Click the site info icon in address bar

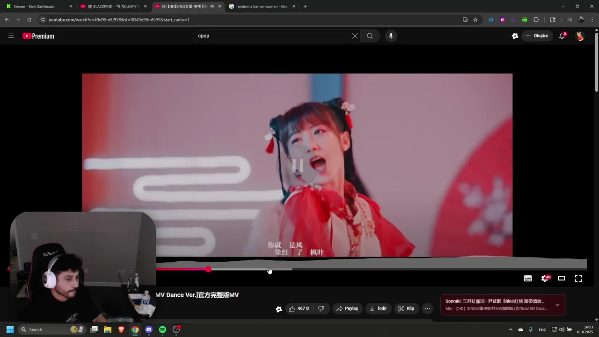[x=43, y=20]
